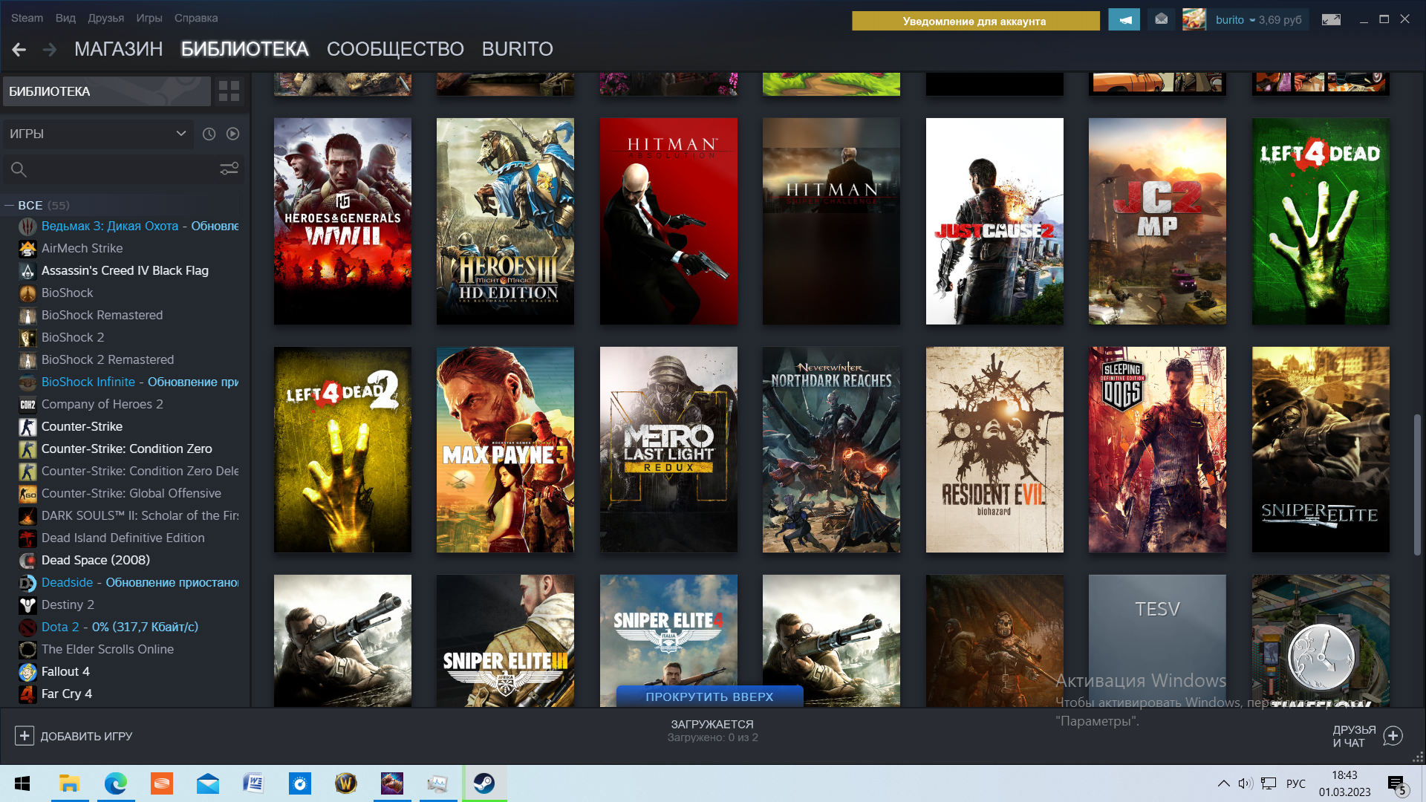The image size is (1426, 802).
Task: Launch Microsoft Edge from taskbar
Action: [x=116, y=783]
